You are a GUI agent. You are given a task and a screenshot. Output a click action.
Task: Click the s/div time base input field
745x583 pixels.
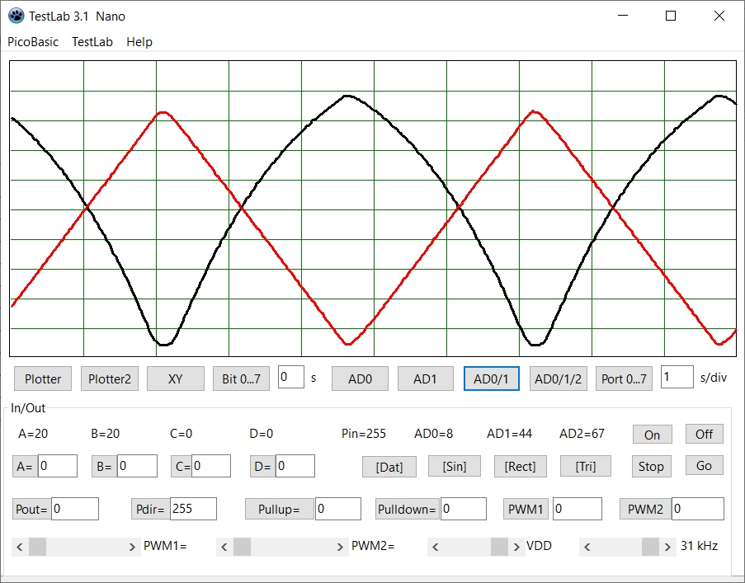tap(677, 378)
